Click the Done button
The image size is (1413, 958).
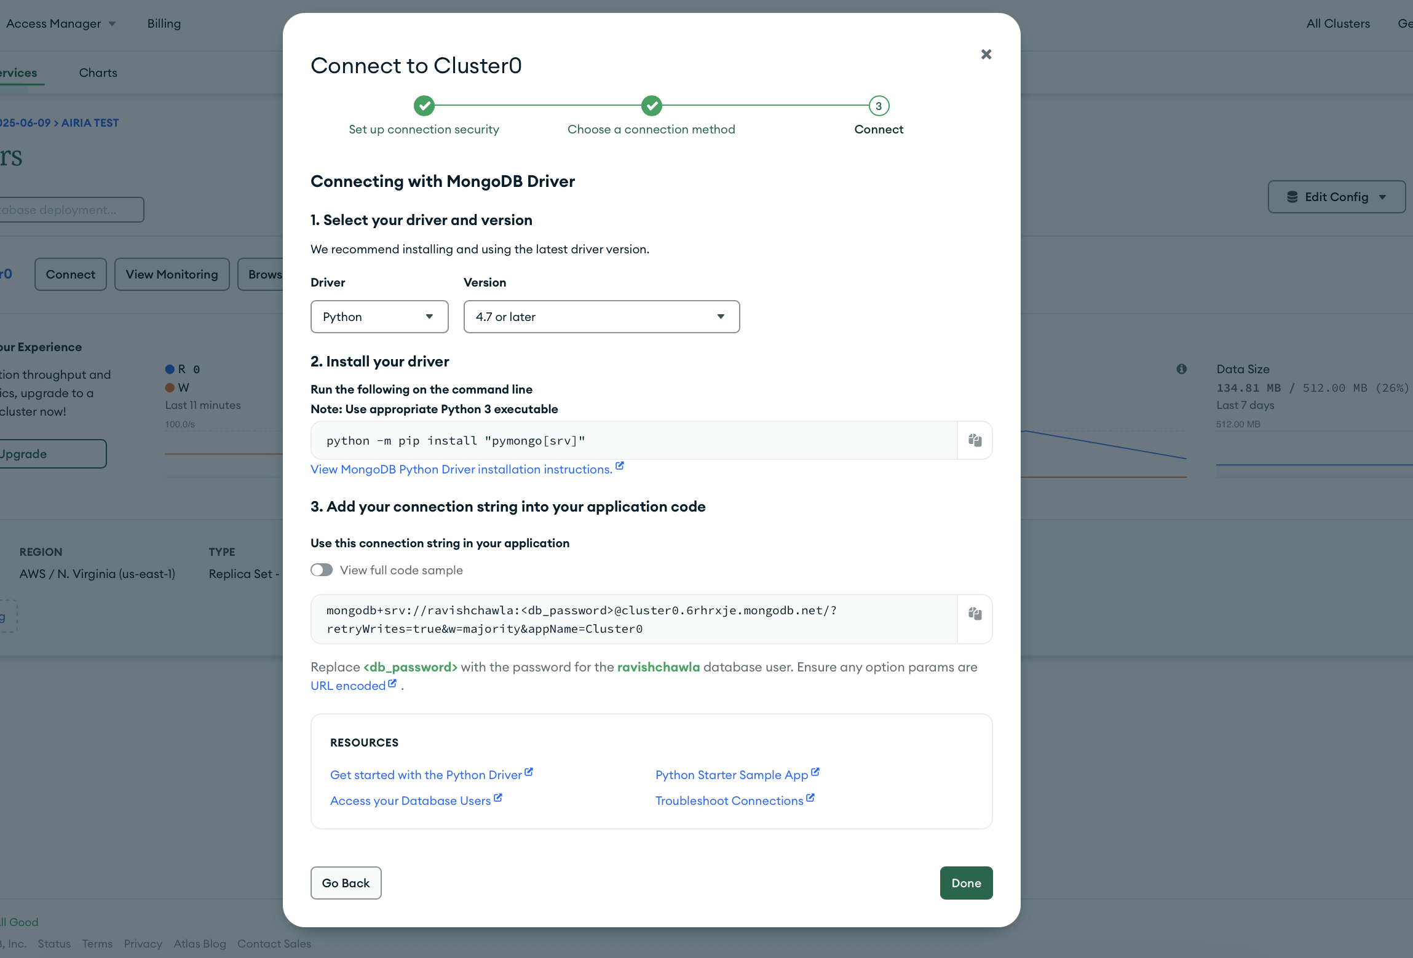(x=966, y=883)
